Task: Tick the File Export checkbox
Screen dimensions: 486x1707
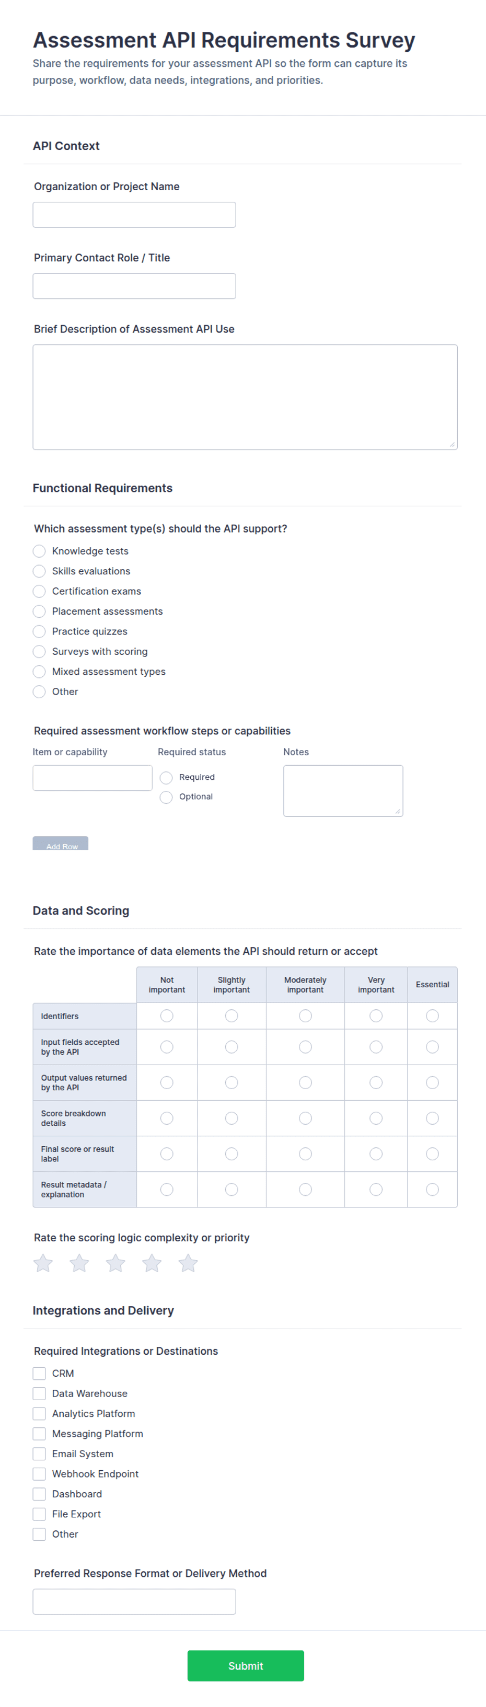Action: [x=39, y=1514]
